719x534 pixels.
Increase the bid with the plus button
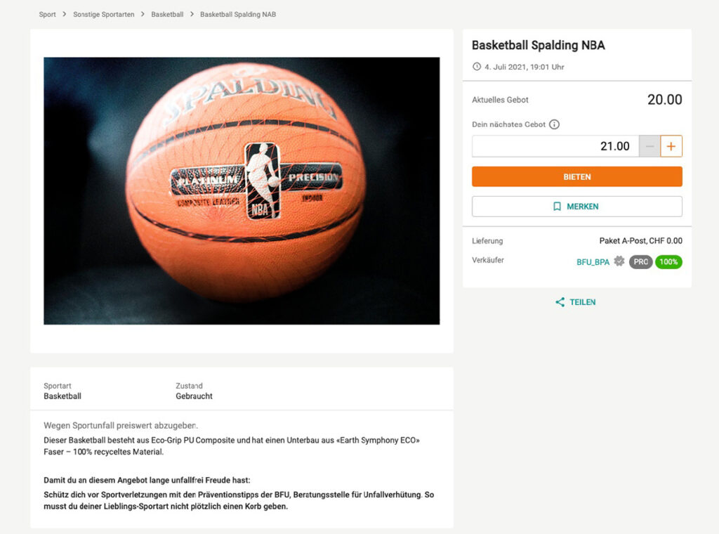coord(671,146)
